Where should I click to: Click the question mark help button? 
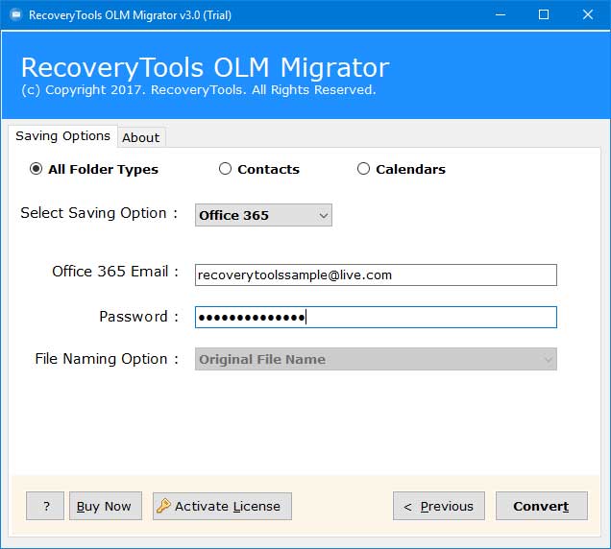click(45, 506)
